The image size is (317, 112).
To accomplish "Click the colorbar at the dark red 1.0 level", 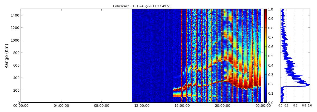I will pos(265,10).
